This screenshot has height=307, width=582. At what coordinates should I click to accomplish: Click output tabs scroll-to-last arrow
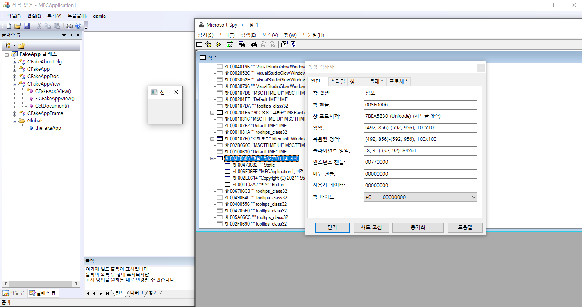click(107, 293)
